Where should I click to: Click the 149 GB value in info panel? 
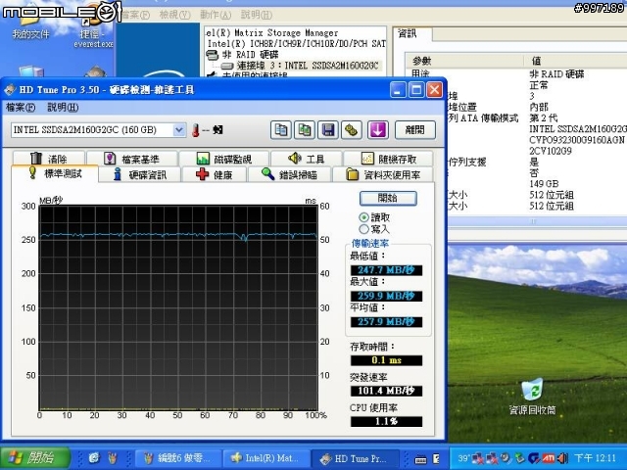click(544, 184)
